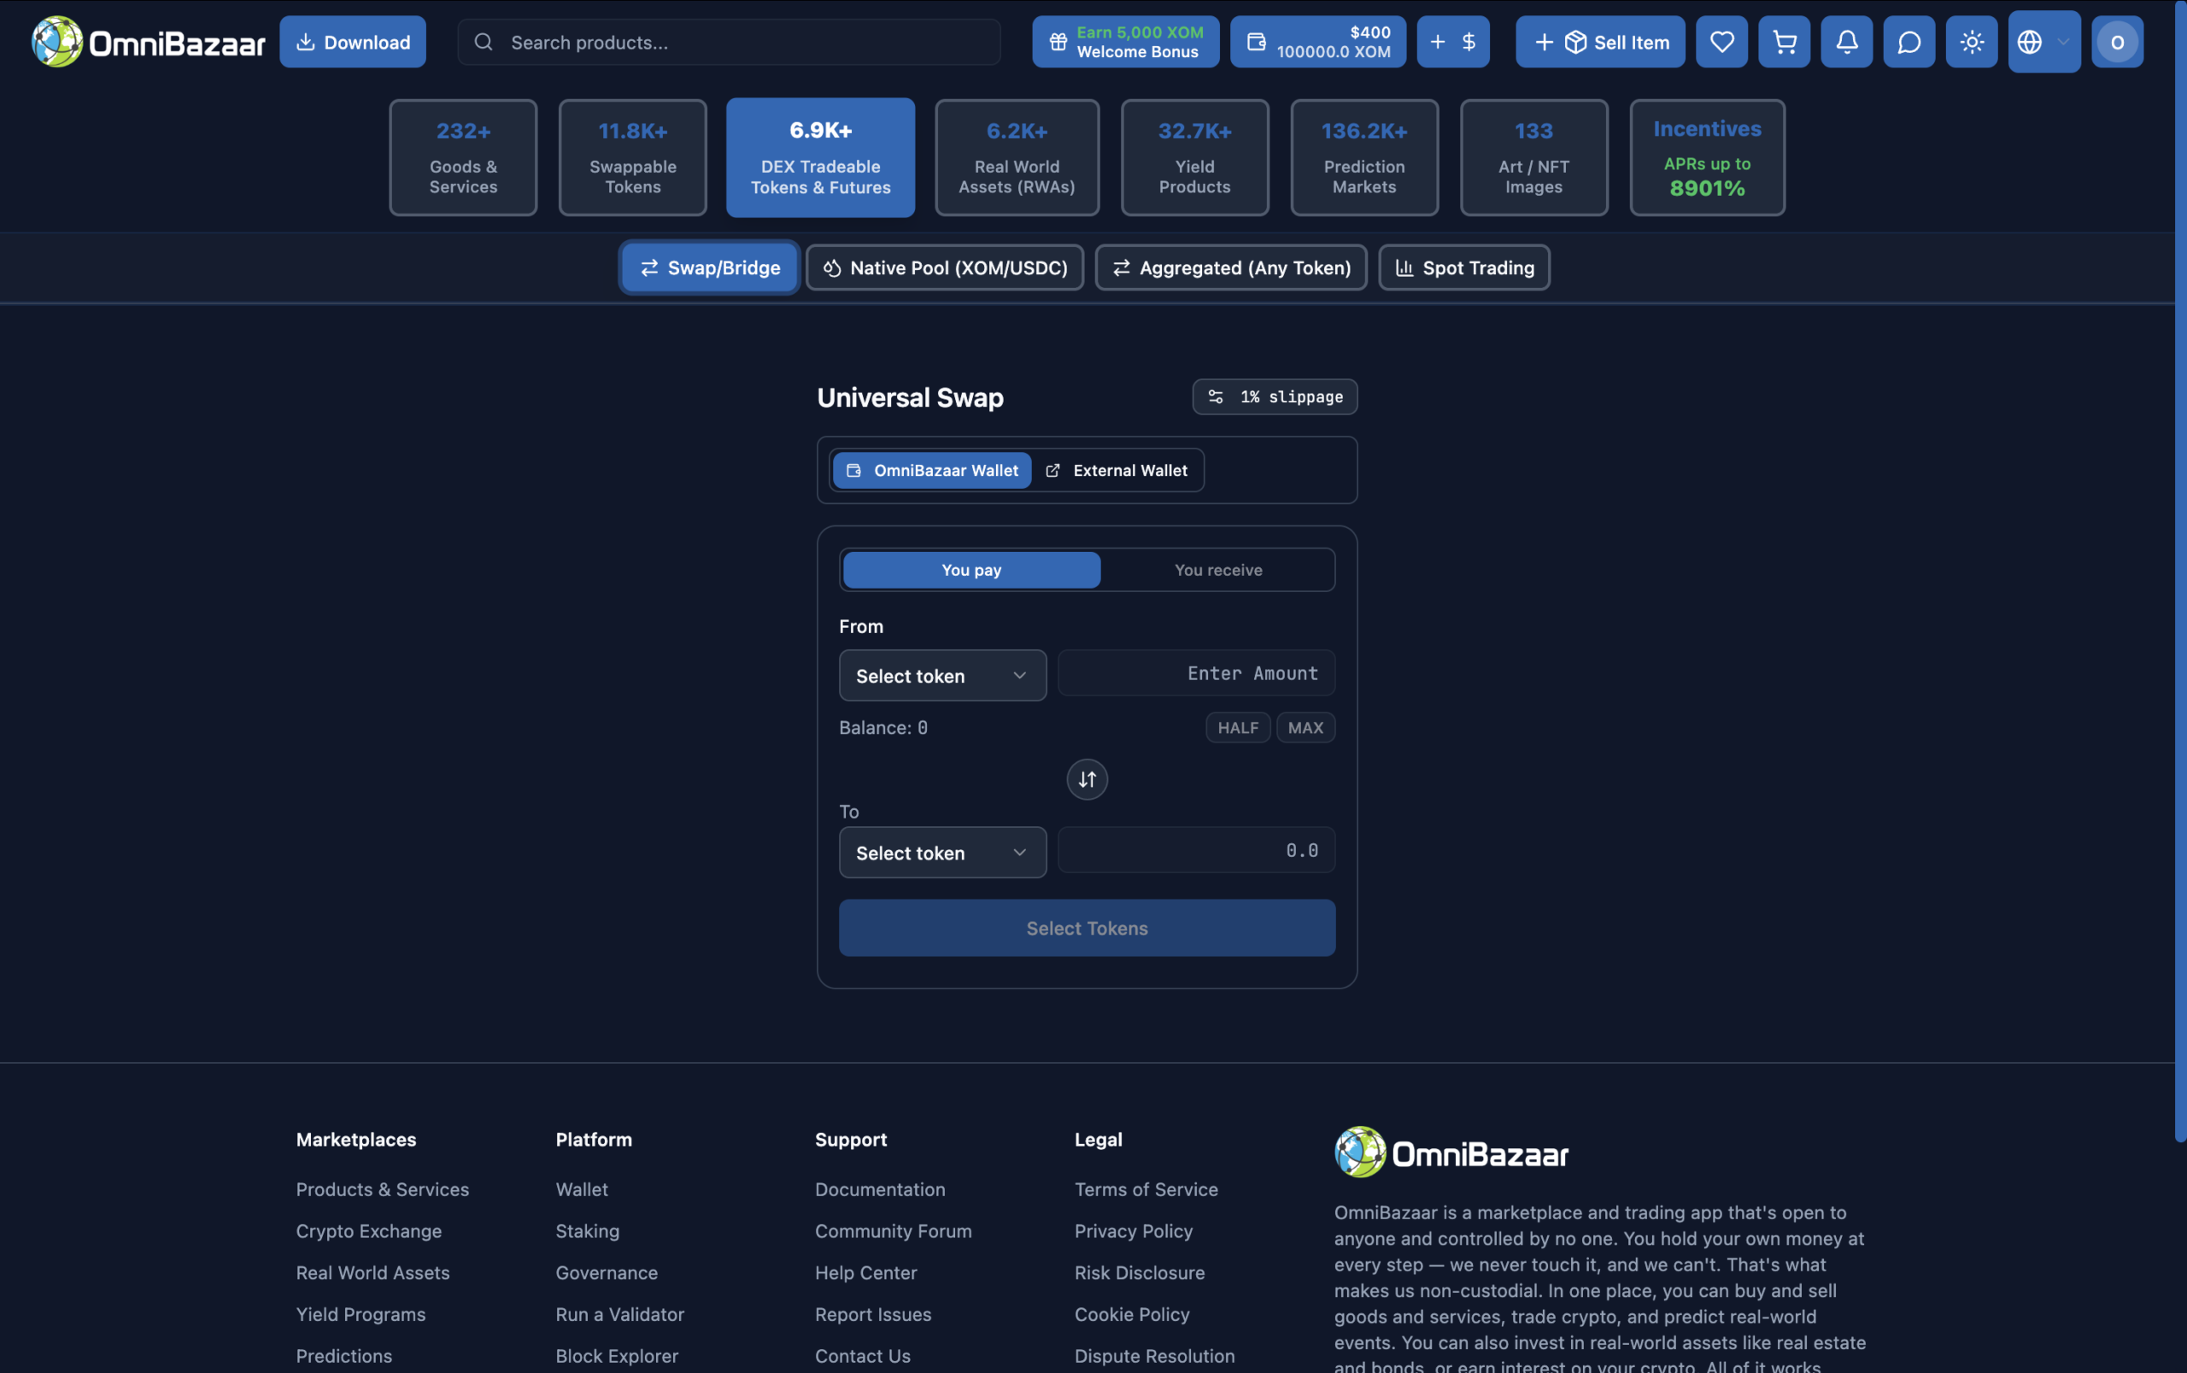Open Run a Validator footer link
This screenshot has width=2187, height=1373.
620,1315
